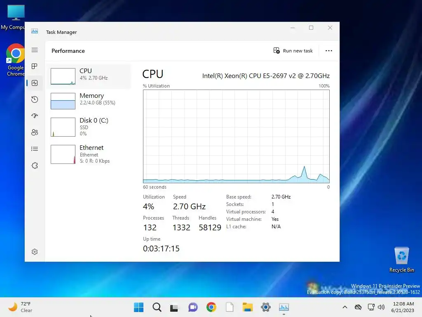The width and height of the screenshot is (422, 317).
Task: Select the CPU performance item
Action: click(89, 76)
